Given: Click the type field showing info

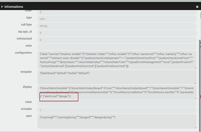Looking at the screenshot, I should pyautogui.click(x=117, y=19).
